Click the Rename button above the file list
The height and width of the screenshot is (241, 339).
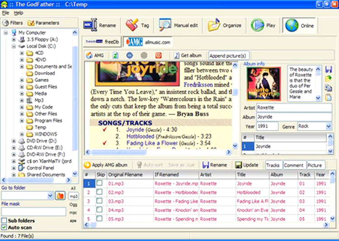click(214, 165)
